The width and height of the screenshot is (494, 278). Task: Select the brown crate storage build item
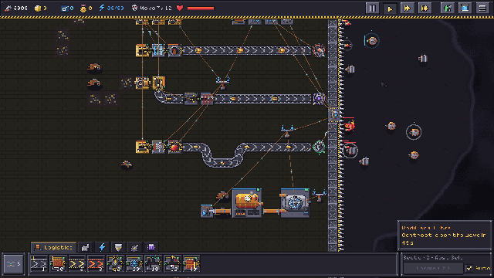58,264
